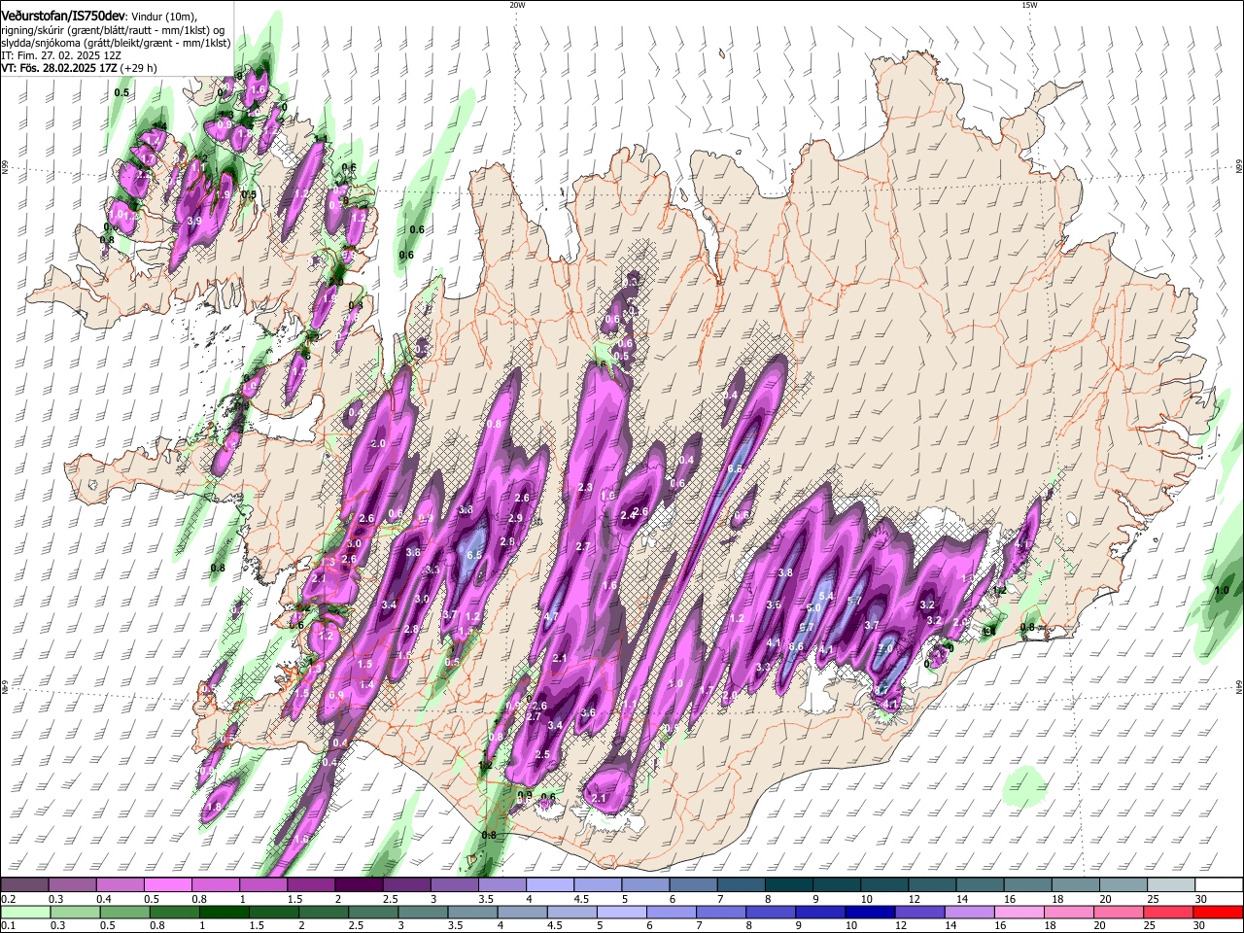The image size is (1244, 933).
Task: Click the '4.7' precipitation value on the map
Action: pyautogui.click(x=551, y=617)
